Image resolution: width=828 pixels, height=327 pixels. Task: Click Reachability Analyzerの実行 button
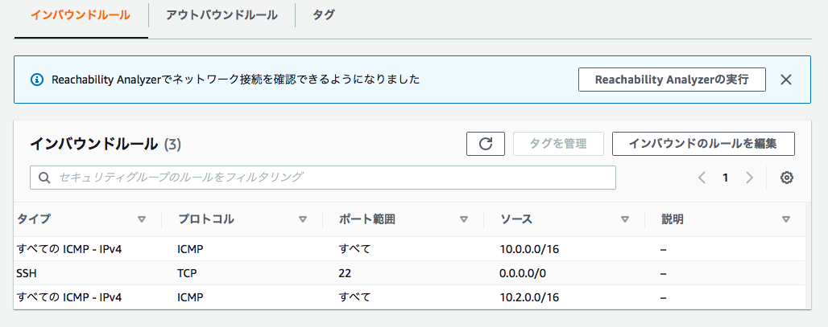[672, 80]
